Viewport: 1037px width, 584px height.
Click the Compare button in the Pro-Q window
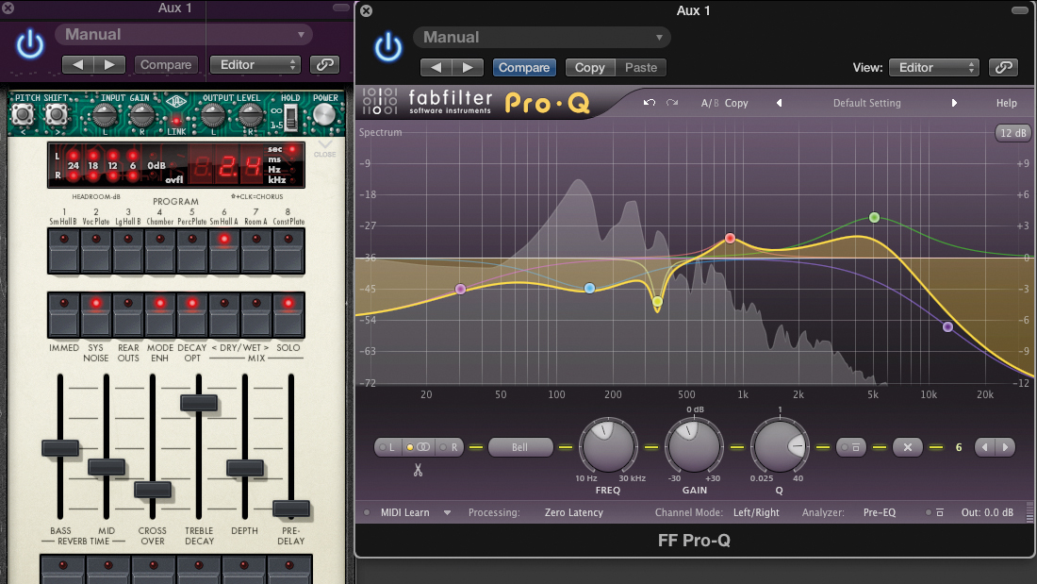[x=524, y=67]
